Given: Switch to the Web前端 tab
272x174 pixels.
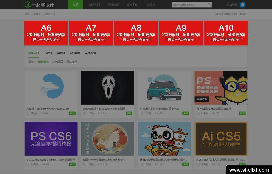Looking at the screenshot, I should click(x=90, y=53).
